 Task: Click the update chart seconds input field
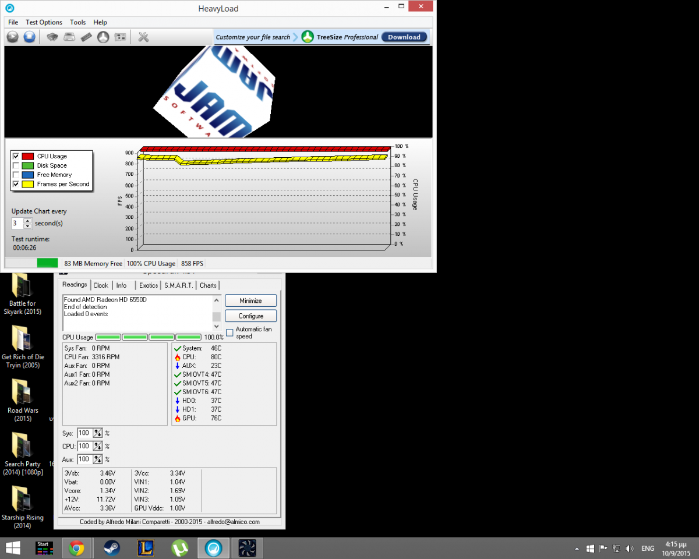[17, 224]
